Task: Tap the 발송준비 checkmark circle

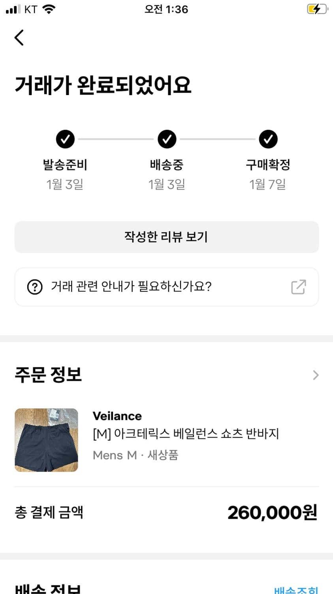Action: click(65, 139)
